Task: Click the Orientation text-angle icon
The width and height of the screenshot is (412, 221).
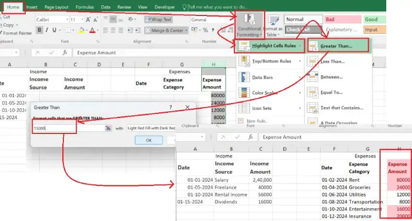Action: [x=131, y=20]
